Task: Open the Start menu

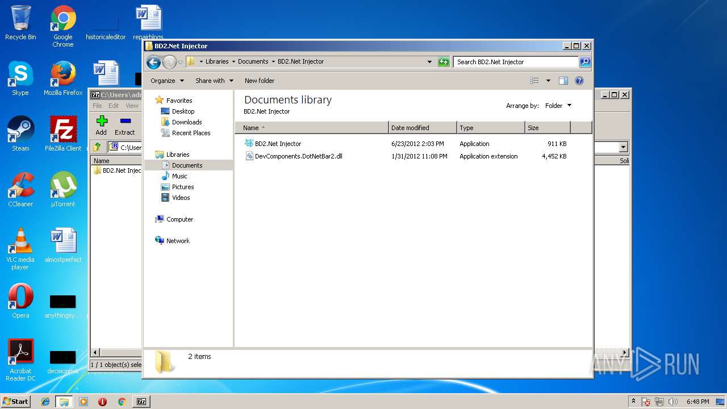Action: pos(15,401)
